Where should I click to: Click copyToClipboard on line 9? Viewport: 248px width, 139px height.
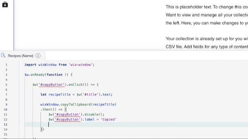(76, 105)
